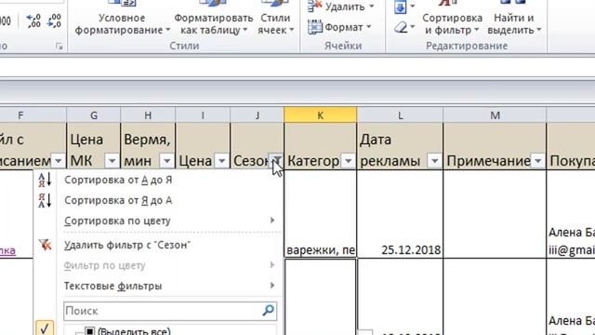Viewport: 595px width, 335px height.
Task: Click sort A-to-Я ascending icon
Action: [x=45, y=180]
